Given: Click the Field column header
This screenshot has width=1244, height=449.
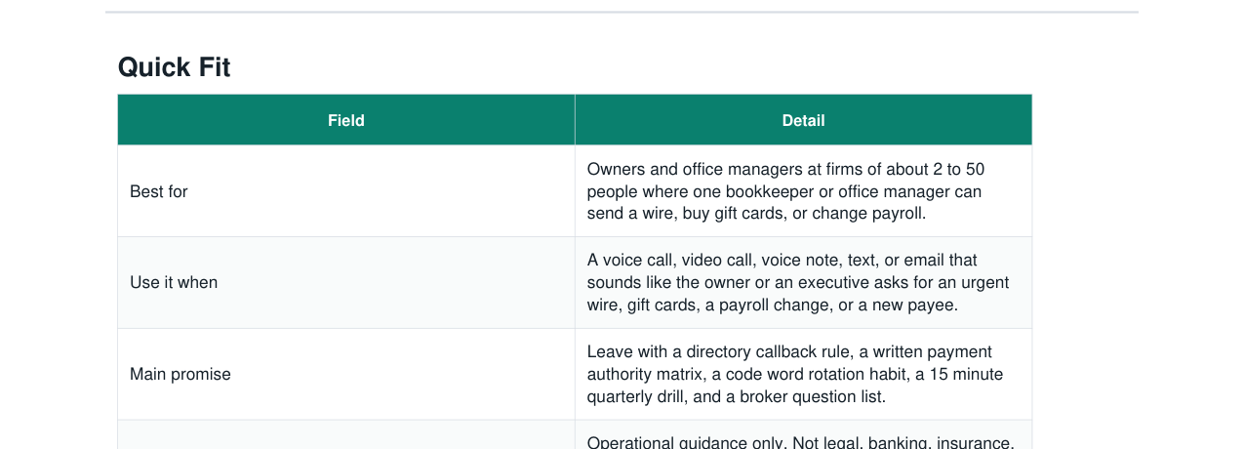Looking at the screenshot, I should 346,120.
